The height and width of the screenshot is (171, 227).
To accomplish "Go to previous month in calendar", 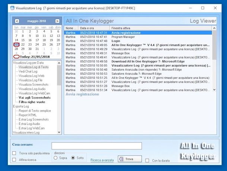I will 17,21.
